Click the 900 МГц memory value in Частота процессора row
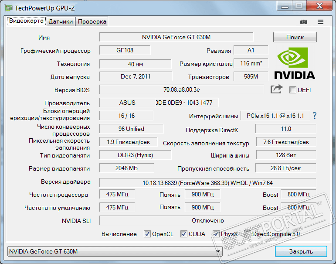 click(203, 194)
